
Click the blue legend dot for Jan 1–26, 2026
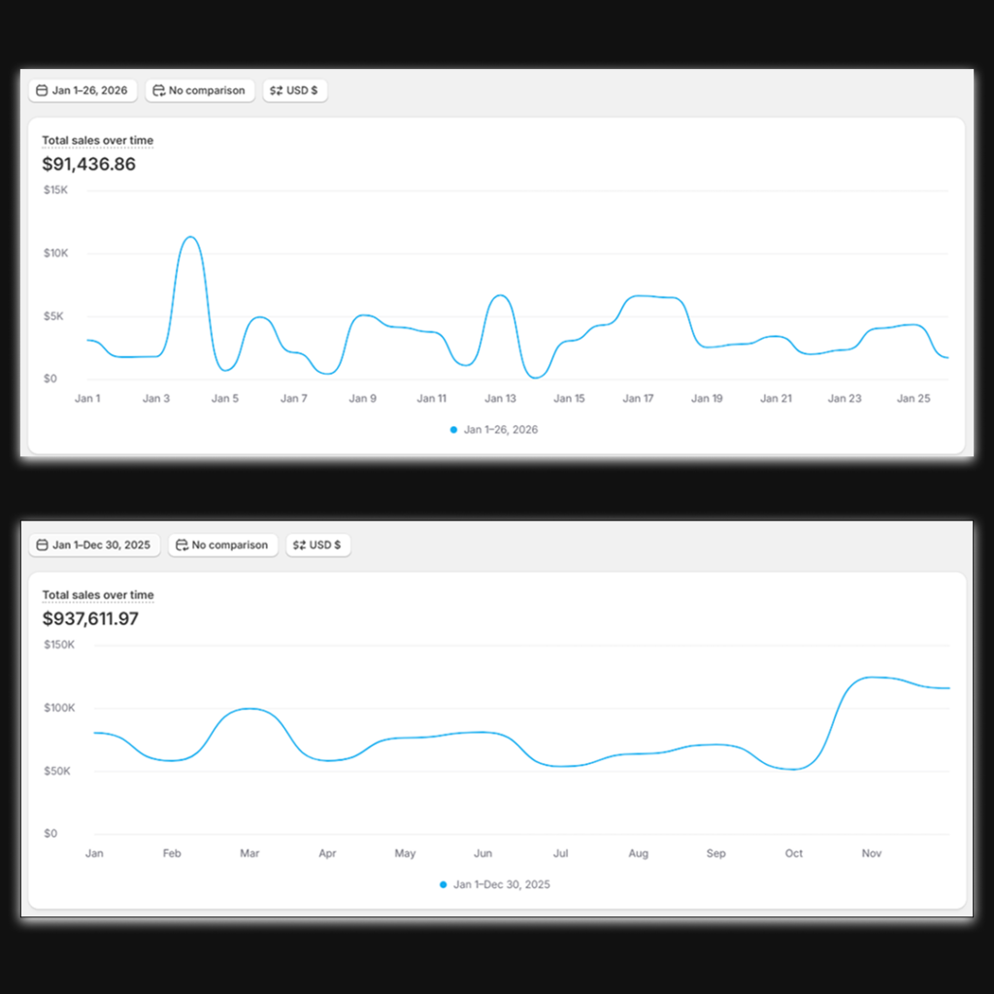pos(453,429)
